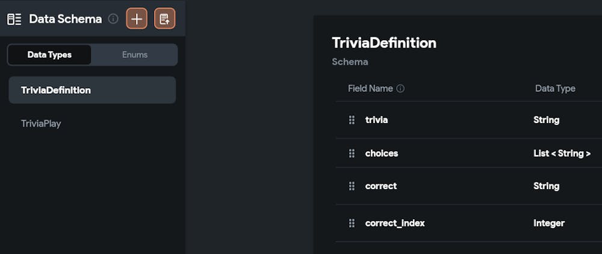The width and height of the screenshot is (602, 254).
Task: Open the TriviaPlay data type
Action: [x=41, y=124]
